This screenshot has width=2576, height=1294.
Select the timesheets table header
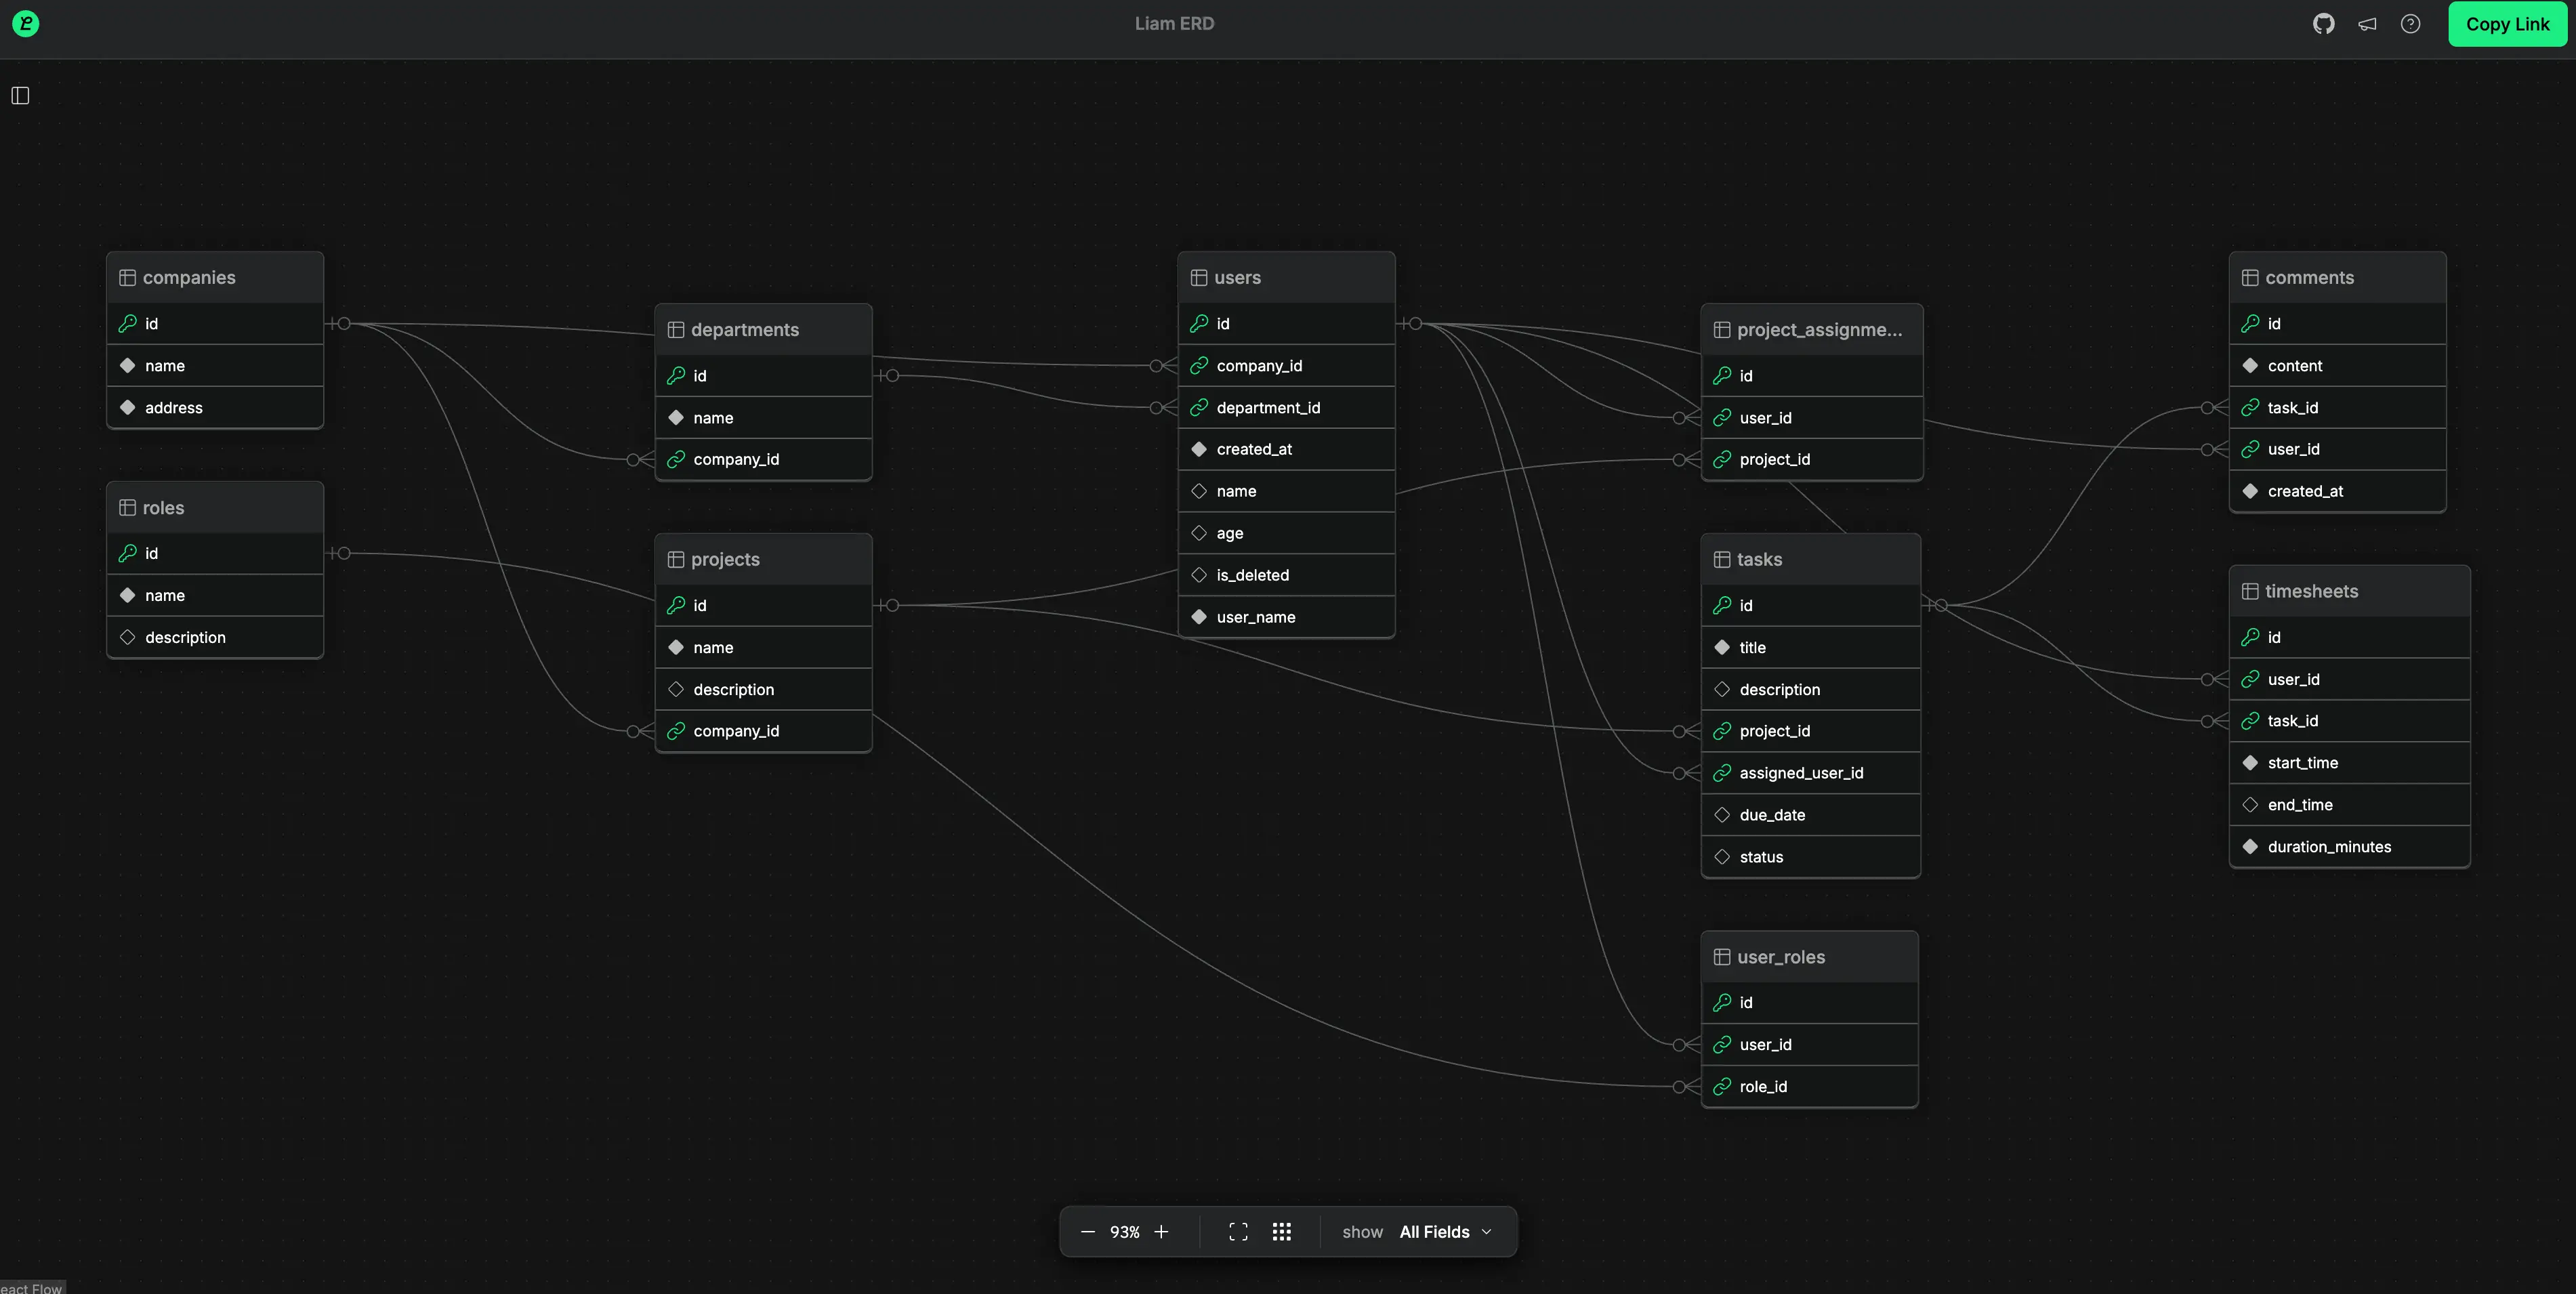[2349, 591]
